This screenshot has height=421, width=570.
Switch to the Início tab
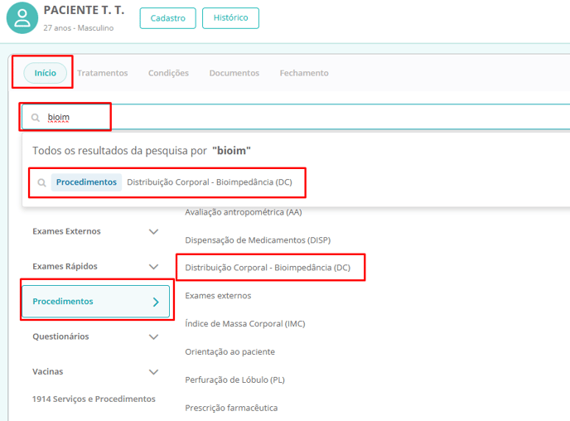coord(45,73)
